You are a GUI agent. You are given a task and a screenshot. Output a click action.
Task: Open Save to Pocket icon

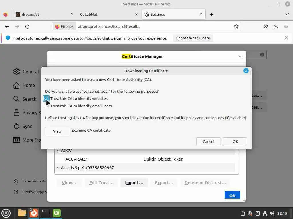click(x=265, y=27)
